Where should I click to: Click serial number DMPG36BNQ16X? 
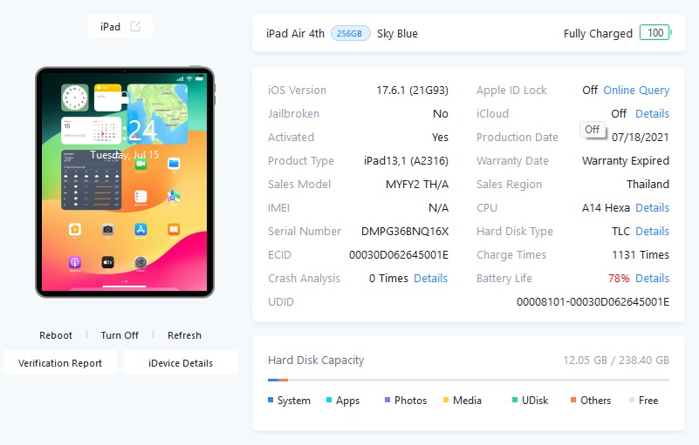coord(405,232)
